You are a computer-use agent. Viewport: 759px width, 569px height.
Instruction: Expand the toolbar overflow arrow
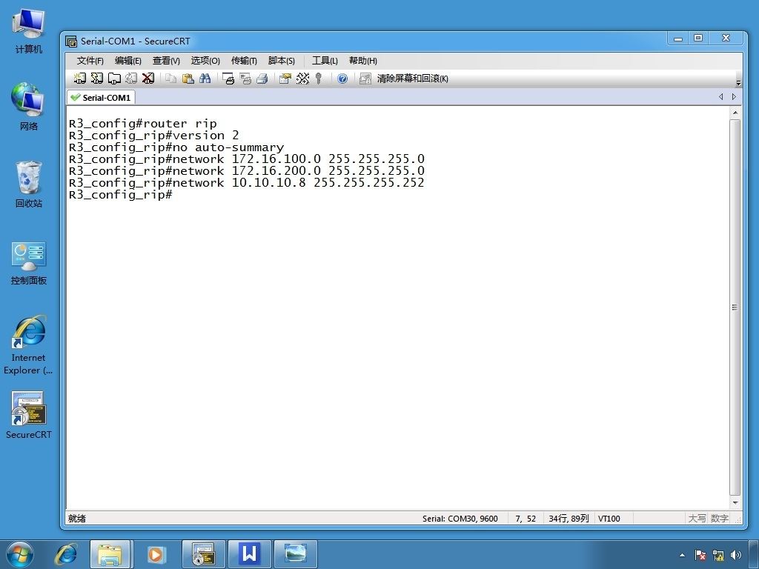click(738, 83)
